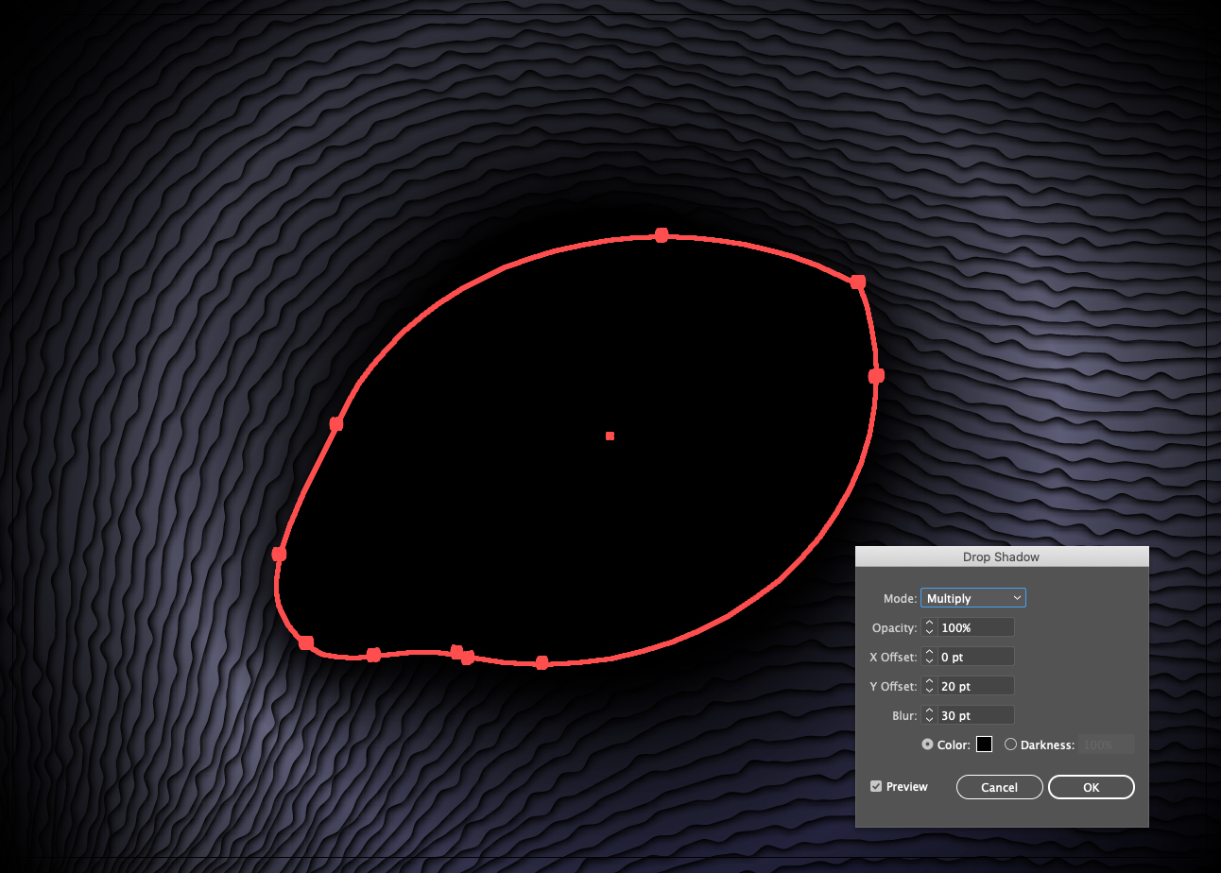Click the "Blur:" label
This screenshot has height=873, width=1221.
point(904,716)
